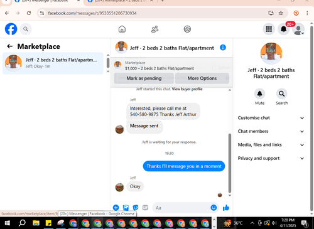Send a thumbs-up like
314x229 pixels.
click(x=226, y=208)
